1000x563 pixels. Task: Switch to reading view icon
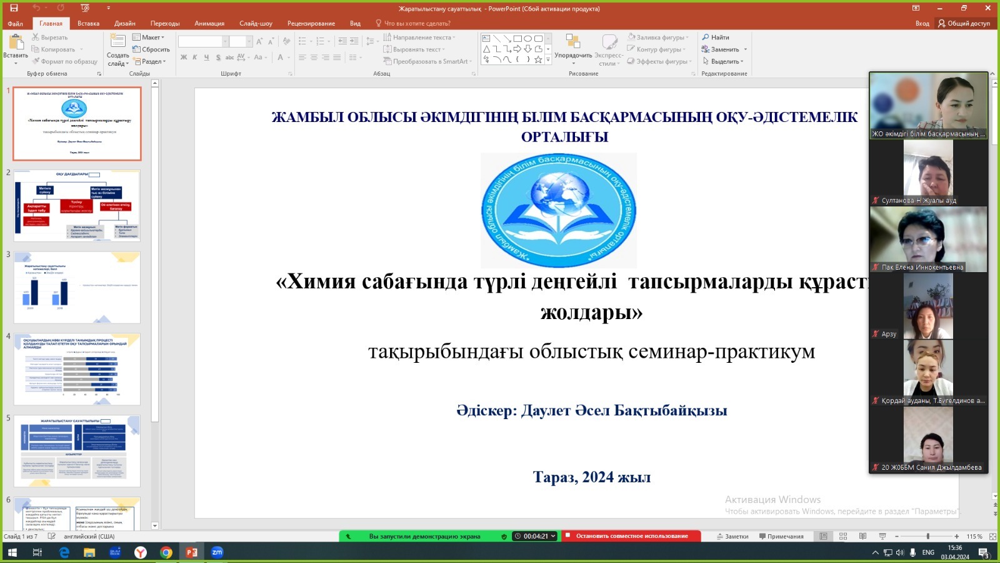coord(862,536)
